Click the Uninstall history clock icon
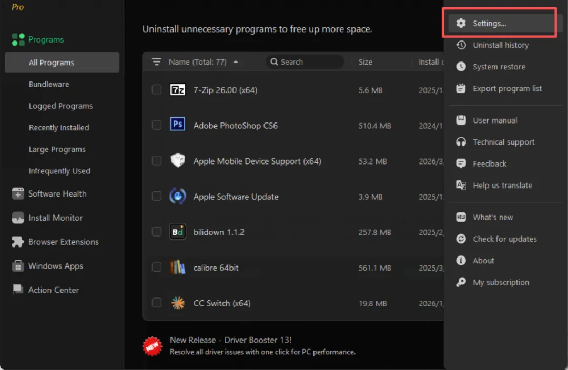This screenshot has height=370, width=568. click(461, 45)
